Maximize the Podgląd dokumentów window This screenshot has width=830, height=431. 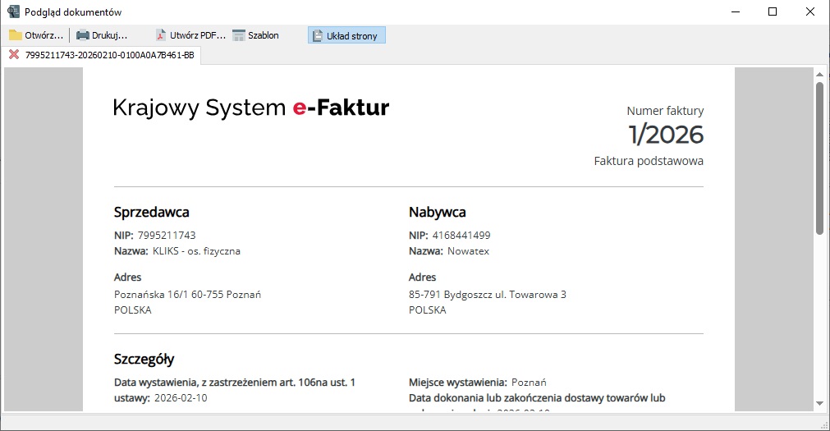773,11
